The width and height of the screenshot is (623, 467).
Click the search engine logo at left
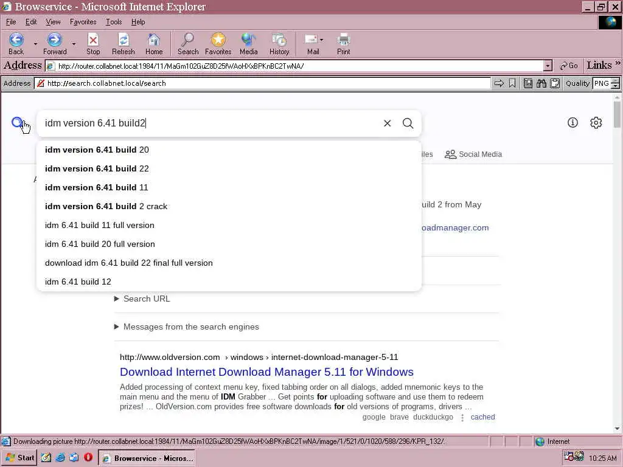click(x=17, y=122)
